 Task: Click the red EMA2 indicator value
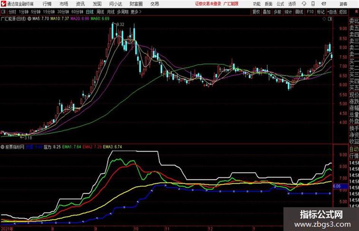tap(92, 147)
